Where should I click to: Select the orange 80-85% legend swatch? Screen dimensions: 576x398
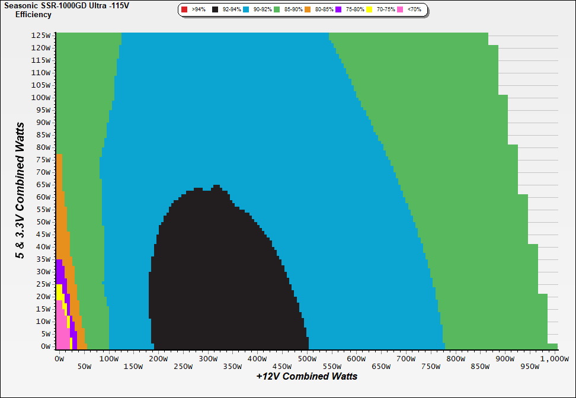pos(309,10)
